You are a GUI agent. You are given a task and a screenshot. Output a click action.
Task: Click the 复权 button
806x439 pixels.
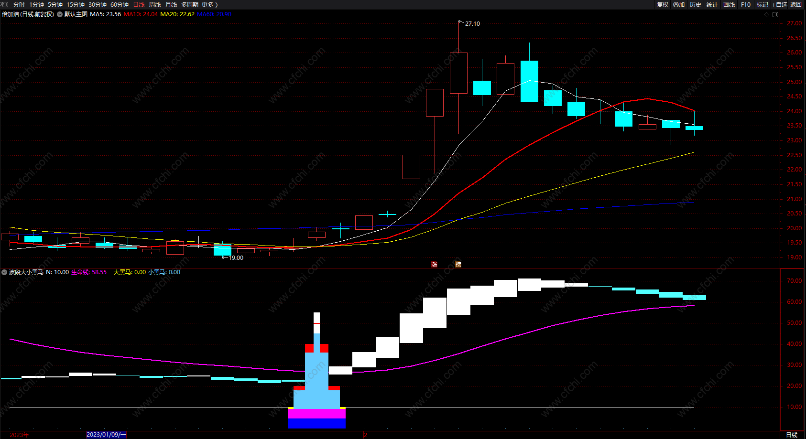pyautogui.click(x=662, y=5)
